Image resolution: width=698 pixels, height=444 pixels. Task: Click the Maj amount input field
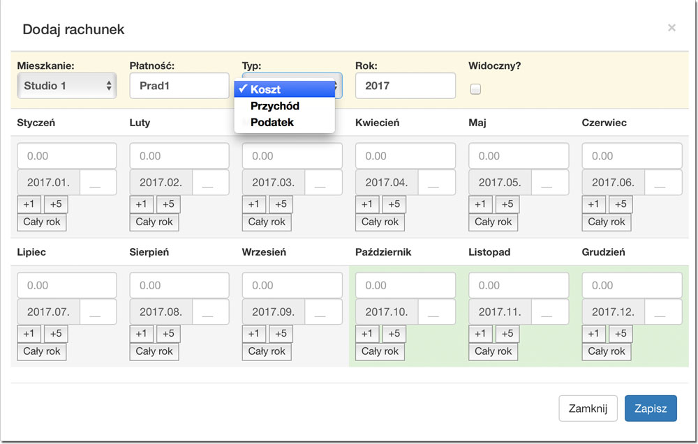pyautogui.click(x=519, y=156)
